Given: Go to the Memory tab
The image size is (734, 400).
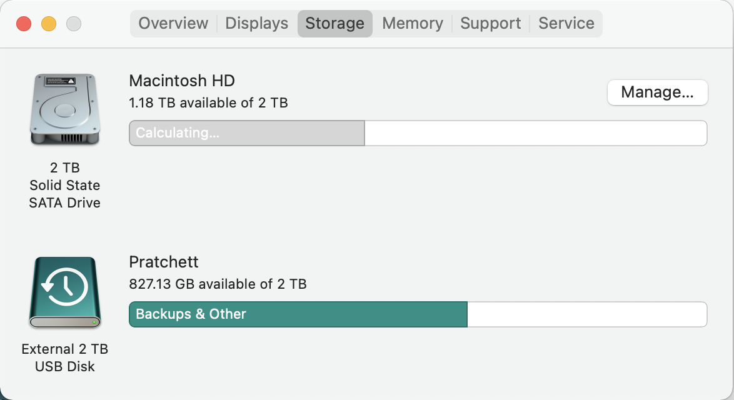Looking at the screenshot, I should coord(412,24).
